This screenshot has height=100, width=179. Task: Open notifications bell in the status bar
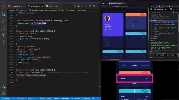[x=98, y=98]
